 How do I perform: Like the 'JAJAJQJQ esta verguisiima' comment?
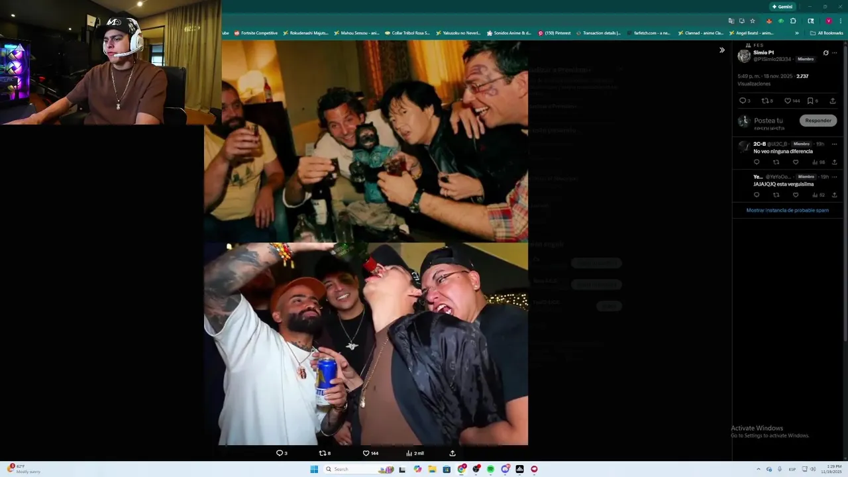click(x=796, y=195)
